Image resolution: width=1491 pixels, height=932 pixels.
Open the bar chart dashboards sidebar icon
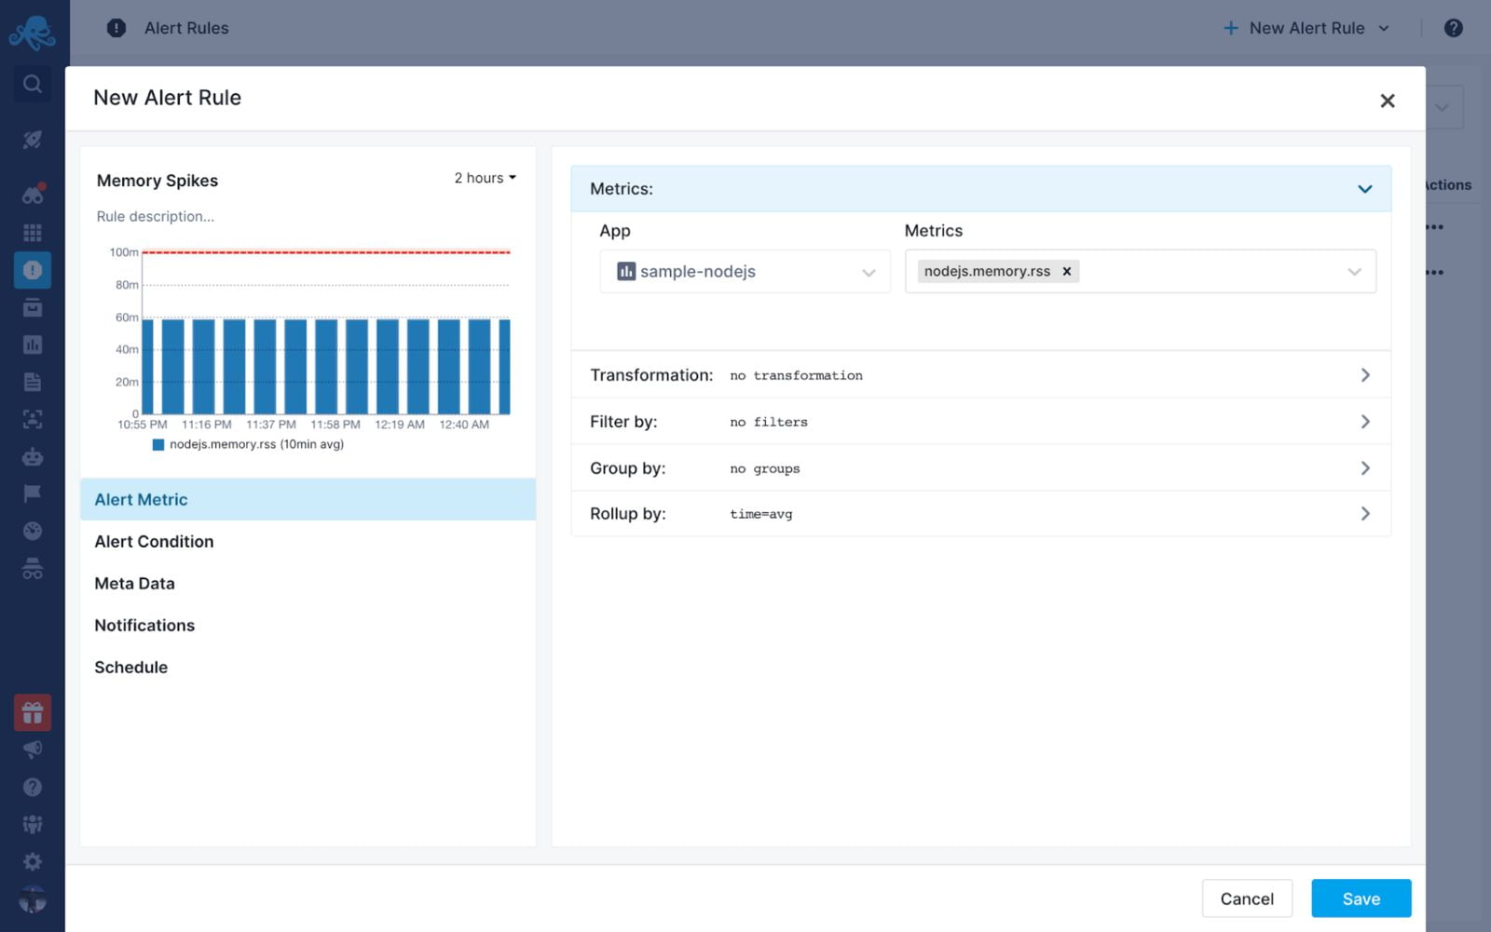33,344
